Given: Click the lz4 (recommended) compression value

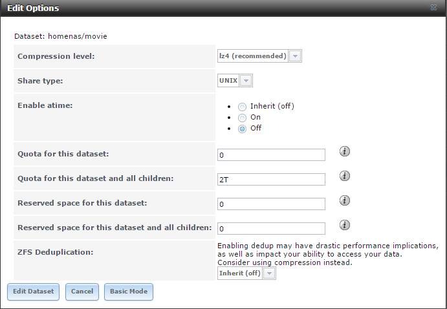Looking at the screenshot, I should 252,56.
